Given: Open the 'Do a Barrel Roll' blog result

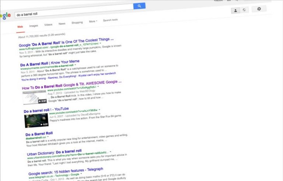Looking at the screenshot, I should point(39,134).
